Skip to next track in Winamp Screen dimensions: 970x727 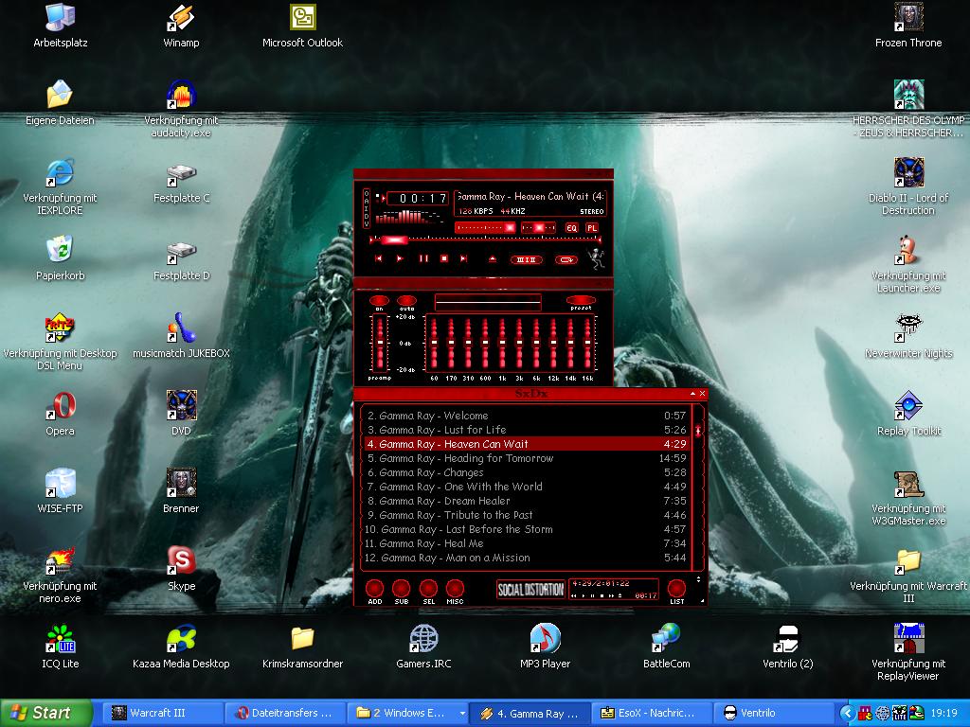tap(463, 258)
